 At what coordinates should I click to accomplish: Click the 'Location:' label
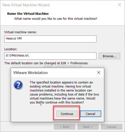tap(11, 49)
